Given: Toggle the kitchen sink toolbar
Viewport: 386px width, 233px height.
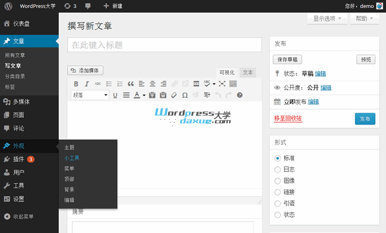Looking at the screenshot, I should coord(233,84).
